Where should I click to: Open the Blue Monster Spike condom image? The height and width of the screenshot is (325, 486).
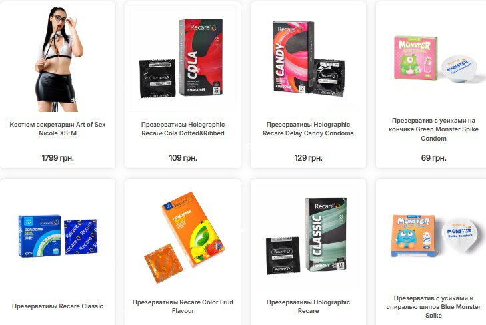point(434,236)
